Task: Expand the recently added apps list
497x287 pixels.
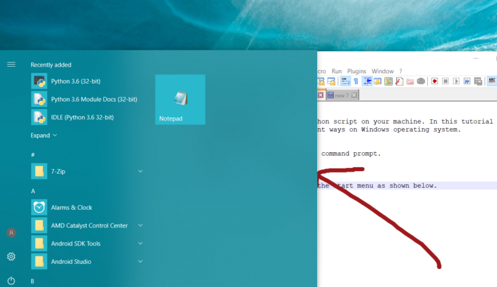Action: click(x=43, y=135)
